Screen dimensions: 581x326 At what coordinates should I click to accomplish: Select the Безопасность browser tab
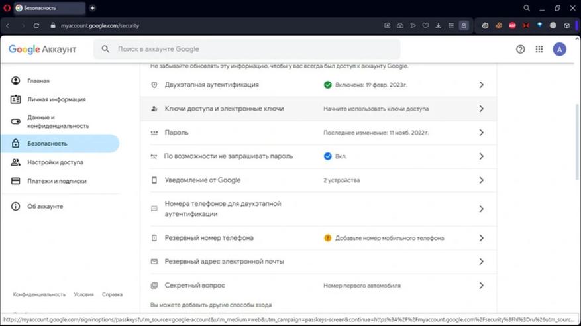click(50, 8)
